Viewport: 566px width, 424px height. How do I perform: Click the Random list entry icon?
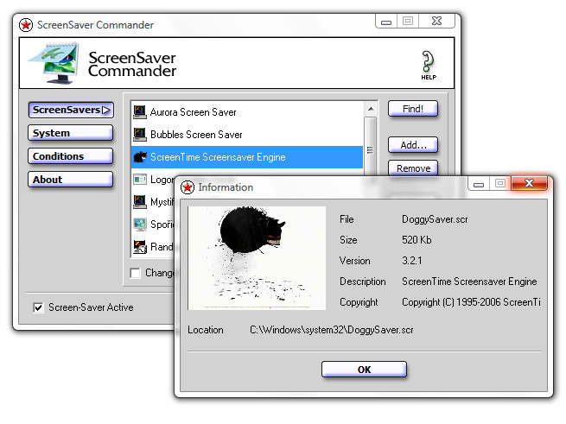coord(140,247)
